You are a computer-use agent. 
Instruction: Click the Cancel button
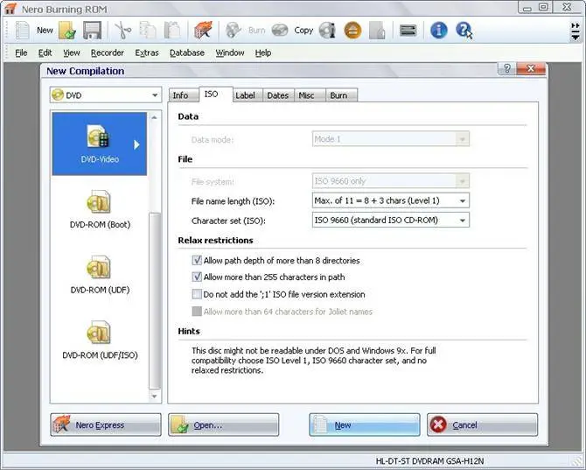coord(482,424)
